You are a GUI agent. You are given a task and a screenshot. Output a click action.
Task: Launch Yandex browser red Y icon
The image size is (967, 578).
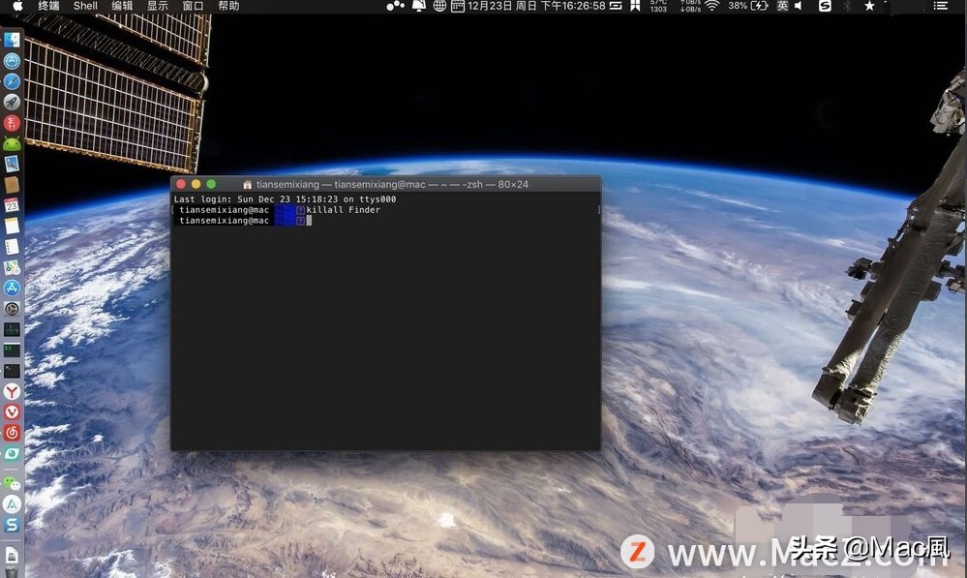(12, 392)
